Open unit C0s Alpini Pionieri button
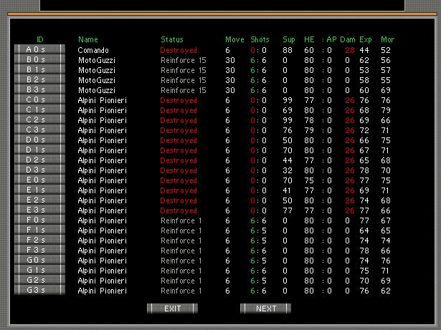 pyautogui.click(x=39, y=100)
